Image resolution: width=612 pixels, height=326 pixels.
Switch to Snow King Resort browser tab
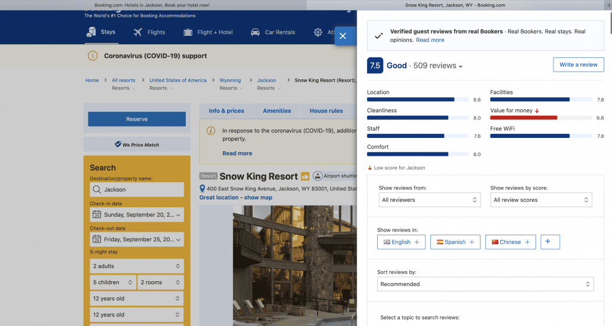[x=455, y=5]
